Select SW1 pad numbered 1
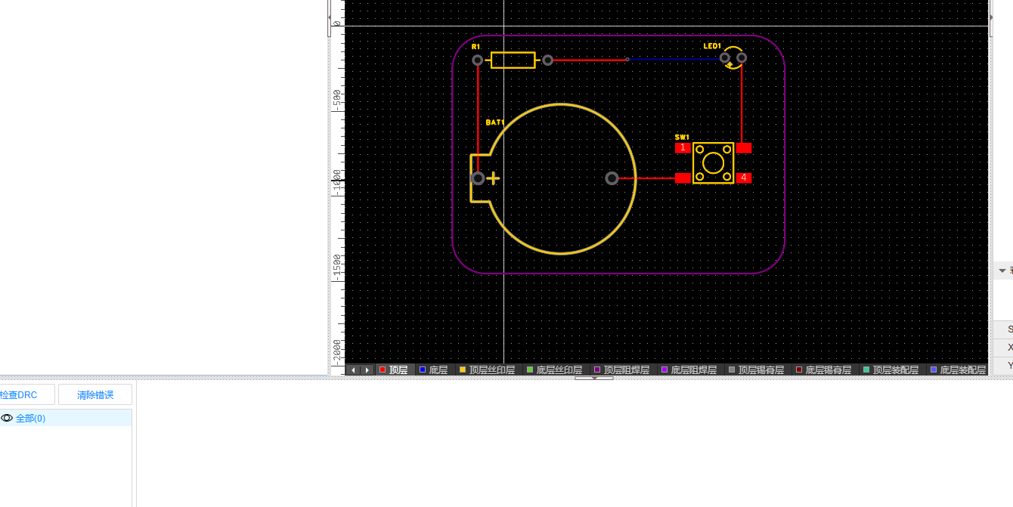Screen dimensions: 1013x507 [683, 147]
